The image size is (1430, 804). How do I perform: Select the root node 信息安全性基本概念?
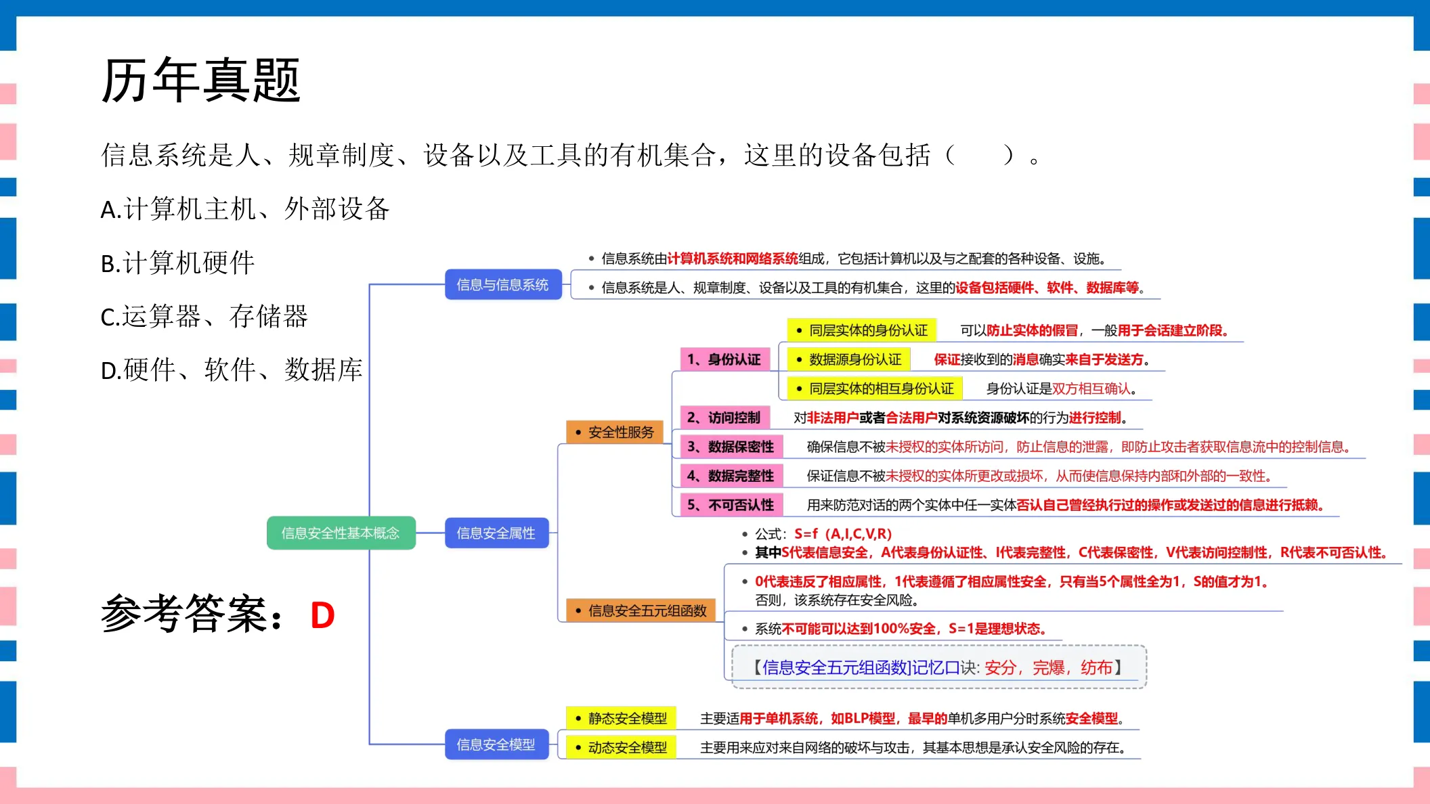pos(341,533)
